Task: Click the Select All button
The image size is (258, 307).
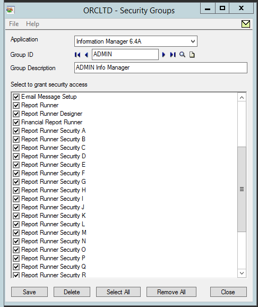Action: tap(118, 292)
